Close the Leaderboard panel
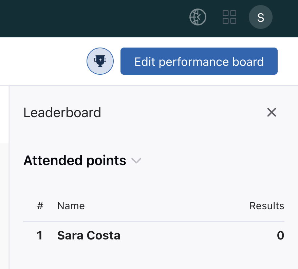 coord(272,112)
